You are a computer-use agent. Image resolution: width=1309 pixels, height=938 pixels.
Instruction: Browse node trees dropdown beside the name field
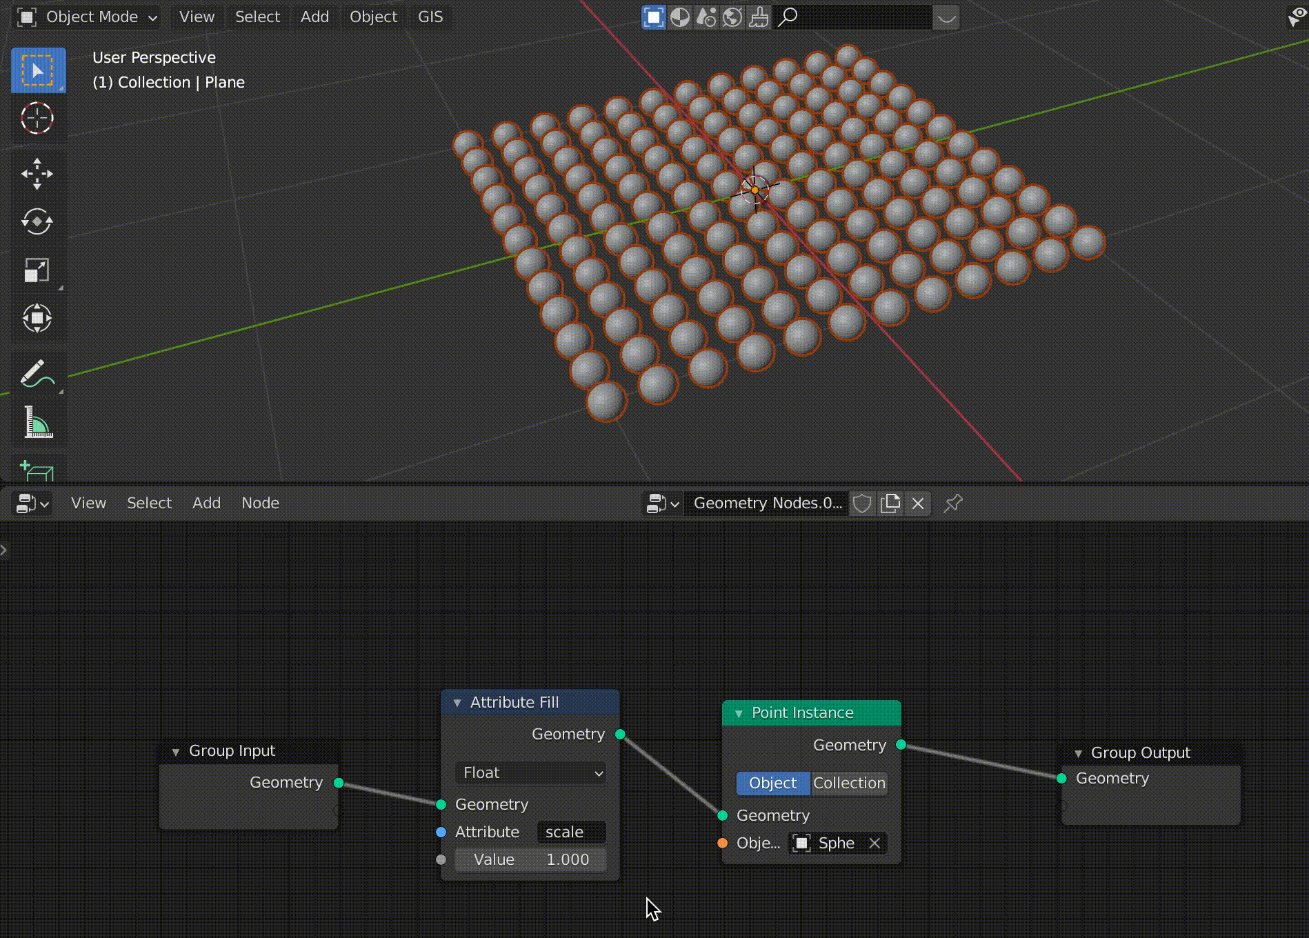[x=663, y=503]
